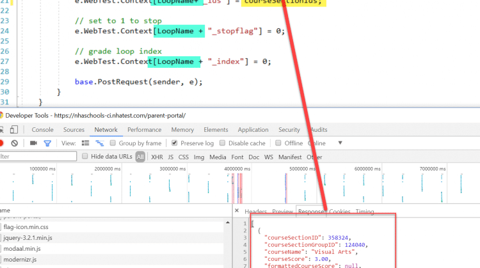Open the throttling dropdown arrow
Image resolution: width=480 pixels, height=268 pixels.
(x=340, y=143)
